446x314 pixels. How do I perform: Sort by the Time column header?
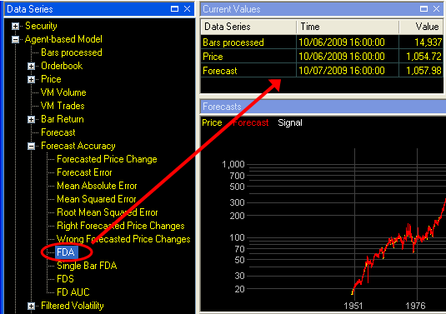click(348, 27)
